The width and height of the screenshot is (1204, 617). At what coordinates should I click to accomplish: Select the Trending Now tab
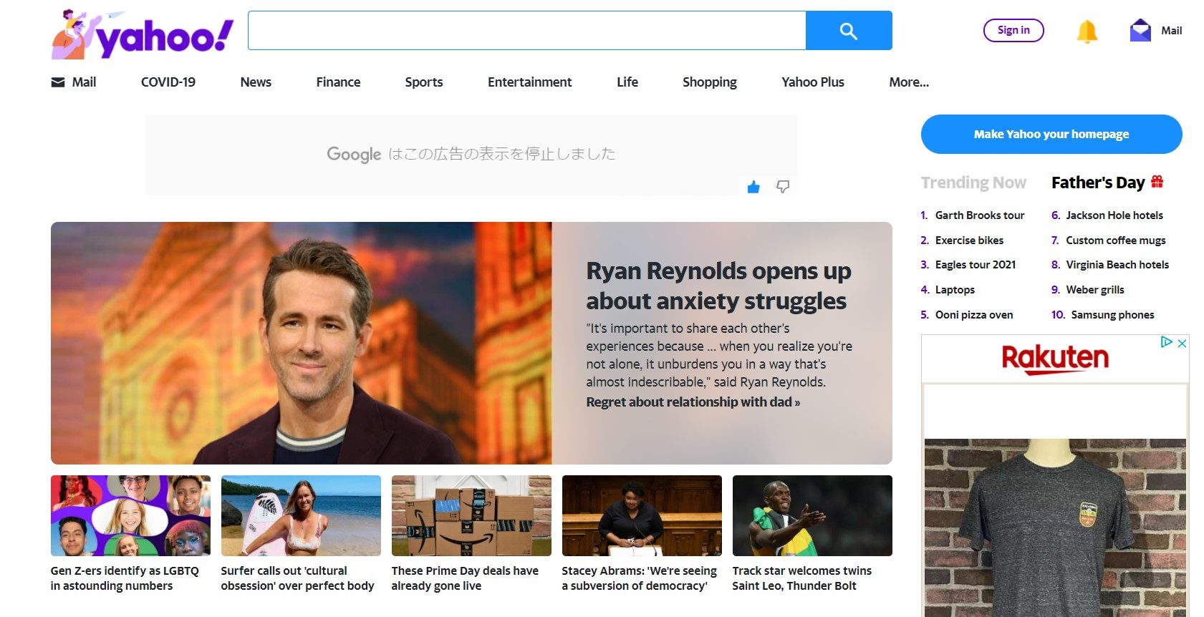973,183
